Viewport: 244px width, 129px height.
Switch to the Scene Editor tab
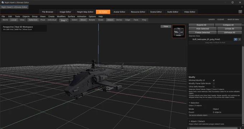tap(156, 12)
